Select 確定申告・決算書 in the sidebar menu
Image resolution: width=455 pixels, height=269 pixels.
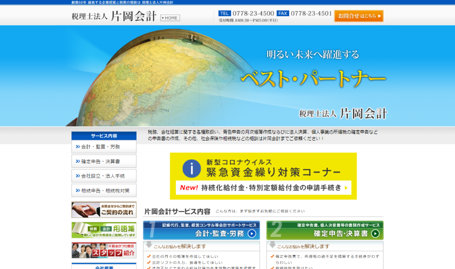click(104, 162)
